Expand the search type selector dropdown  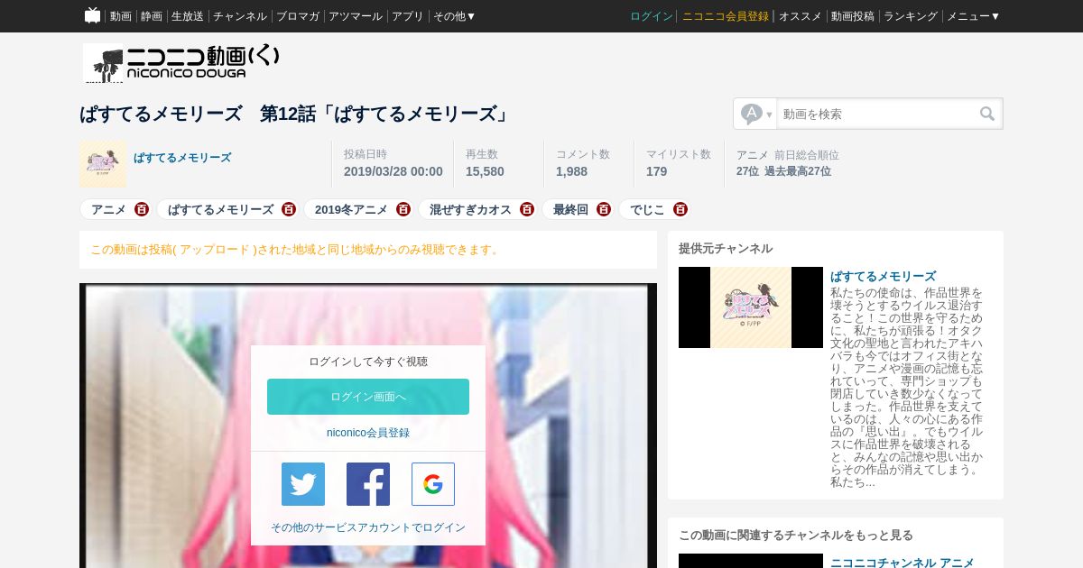click(x=756, y=114)
